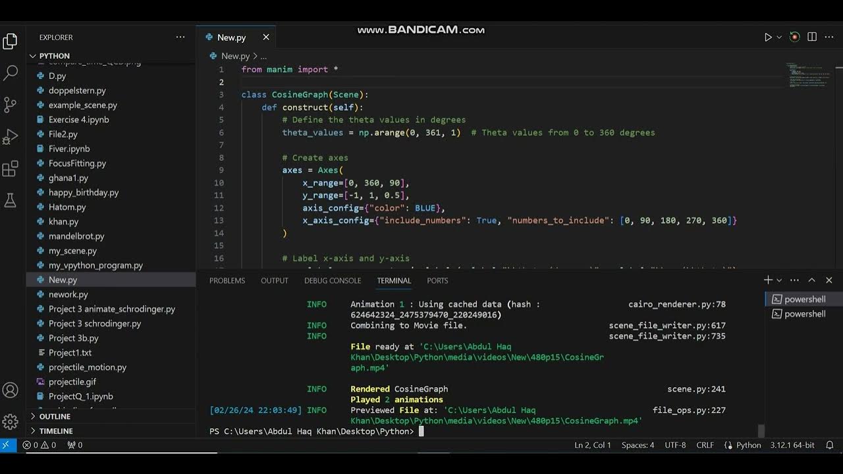This screenshot has width=843, height=474.
Task: Open the Extensions view
Action: (x=10, y=169)
